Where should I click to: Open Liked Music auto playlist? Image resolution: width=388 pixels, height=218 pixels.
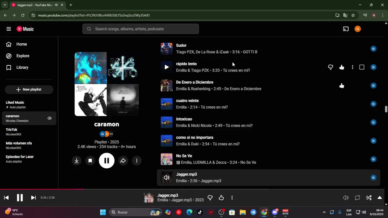point(29,105)
